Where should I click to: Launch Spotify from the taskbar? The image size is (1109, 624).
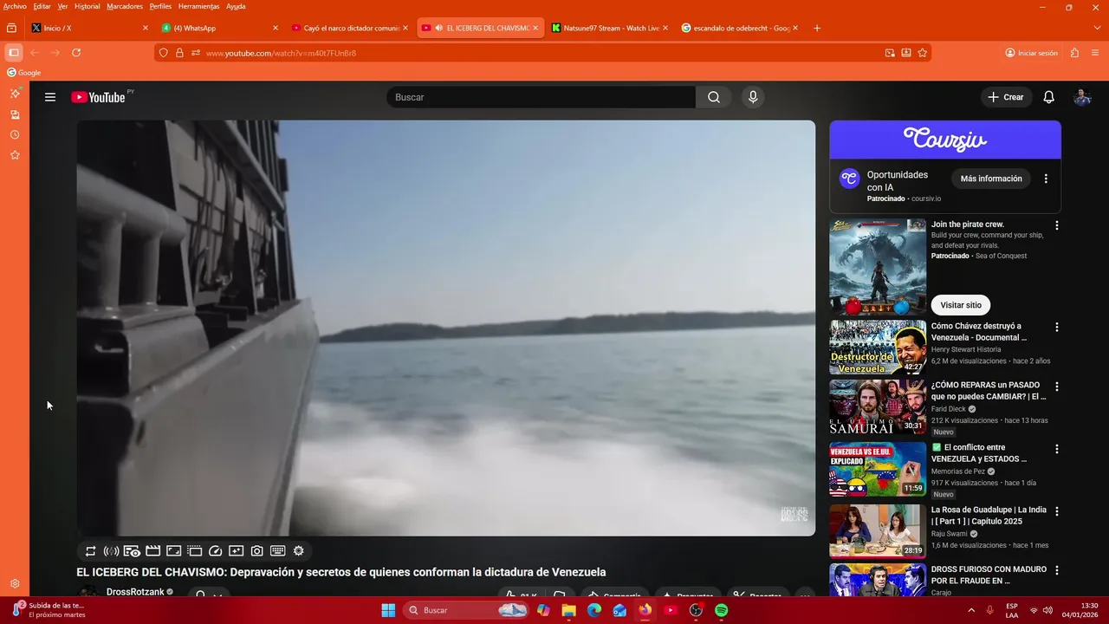722,610
